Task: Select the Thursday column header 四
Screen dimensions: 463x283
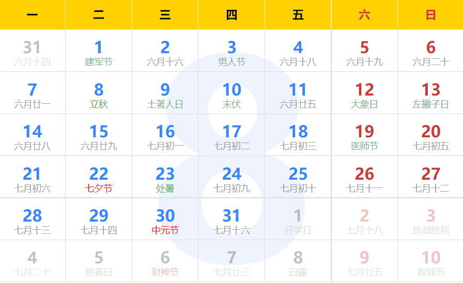Action: point(231,15)
